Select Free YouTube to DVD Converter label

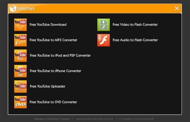(x=53, y=102)
